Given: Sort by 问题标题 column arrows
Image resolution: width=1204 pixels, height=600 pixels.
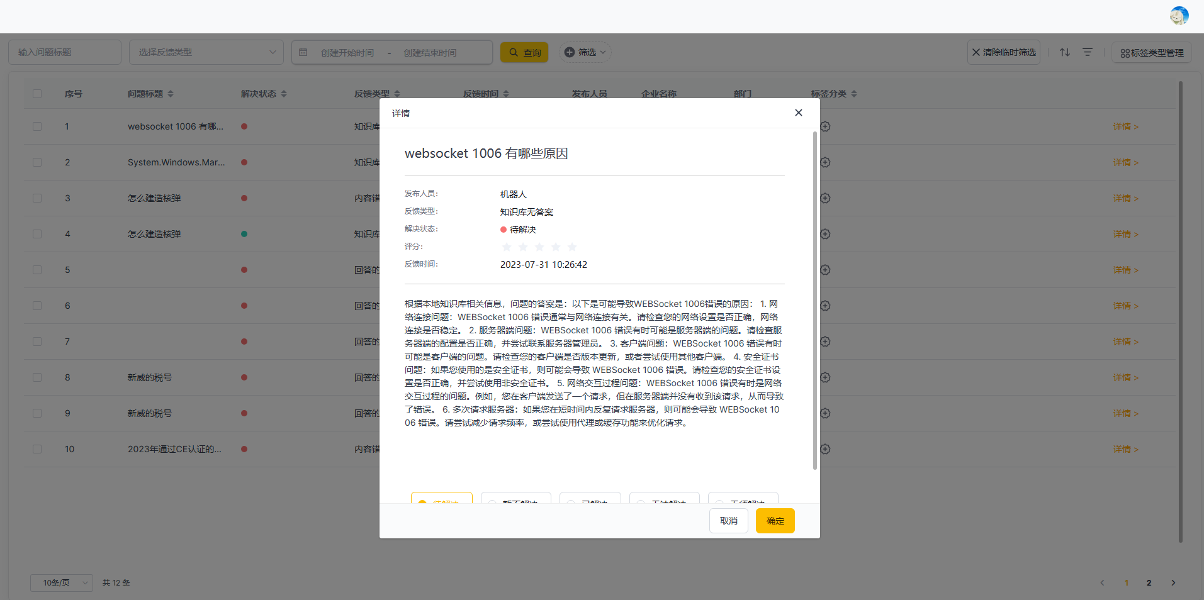Looking at the screenshot, I should tap(171, 94).
